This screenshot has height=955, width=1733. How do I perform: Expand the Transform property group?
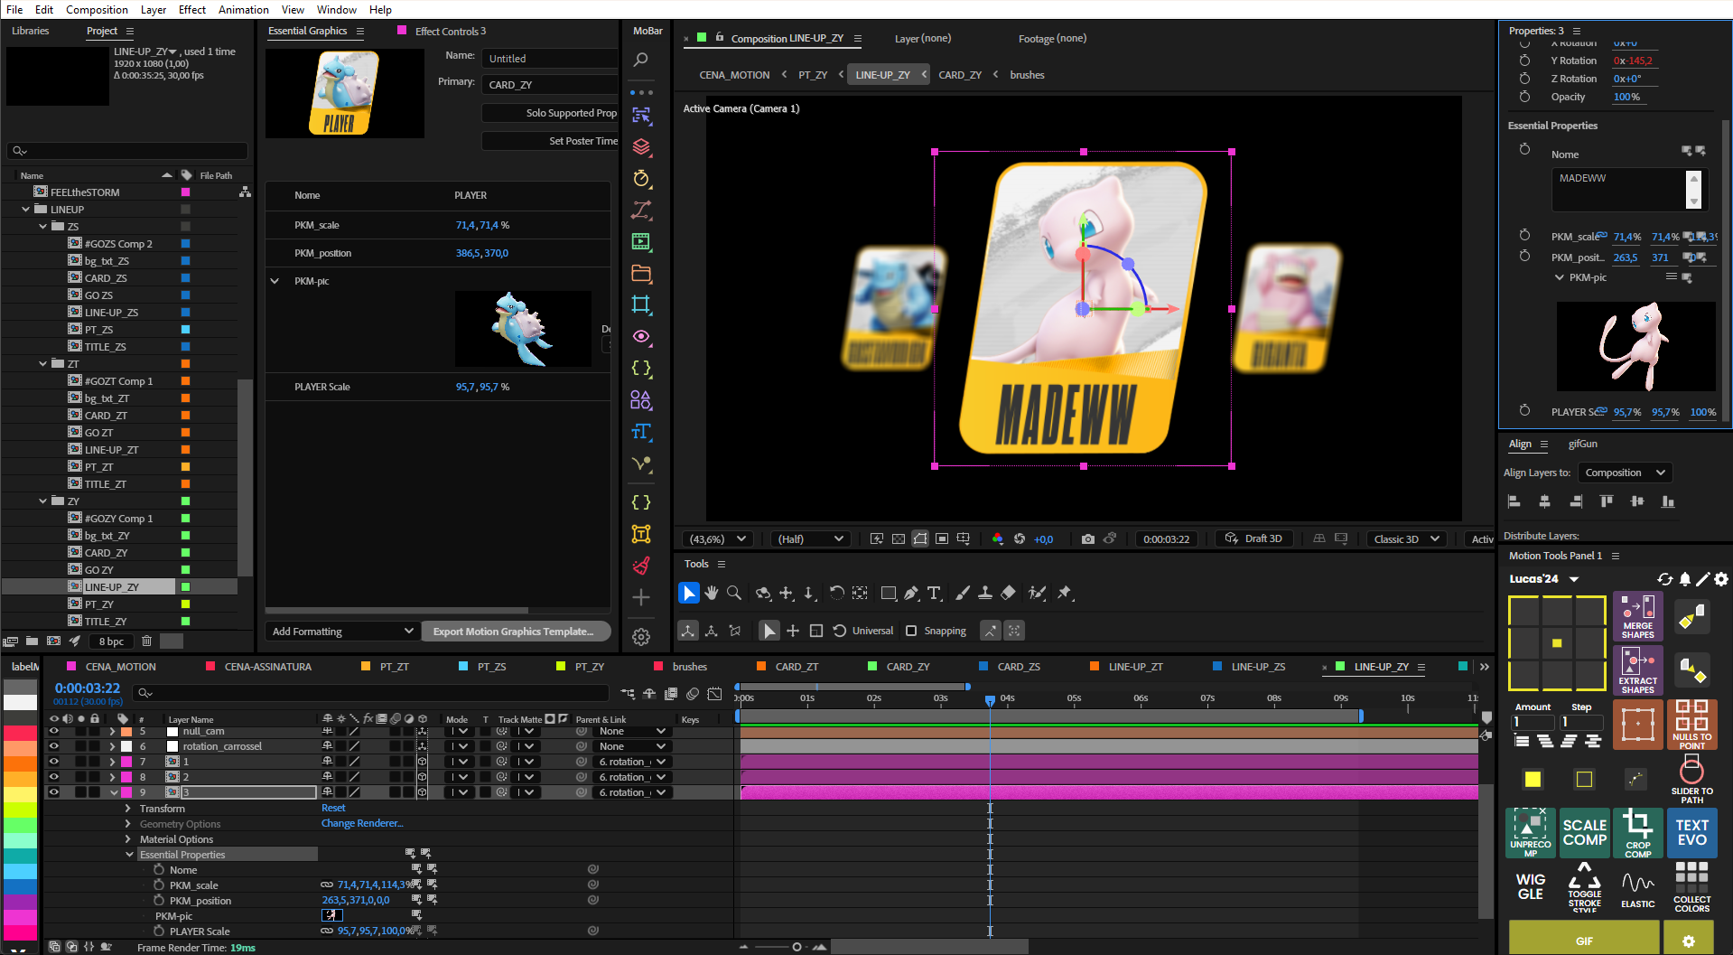coord(127,809)
